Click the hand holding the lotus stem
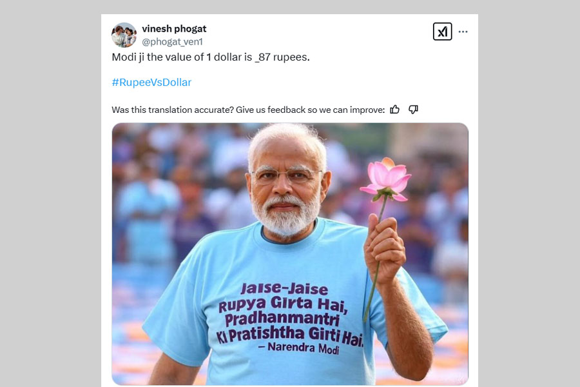 click(385, 245)
